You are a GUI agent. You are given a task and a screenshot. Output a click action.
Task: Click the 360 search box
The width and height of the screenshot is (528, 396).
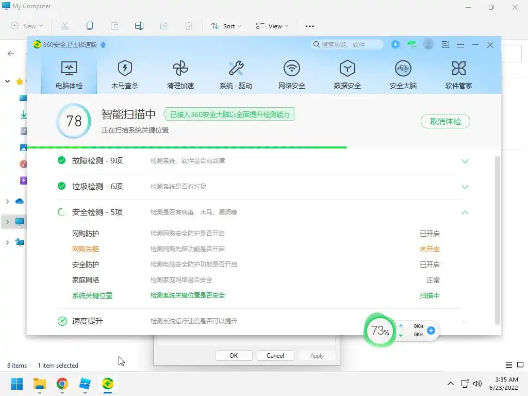(347, 44)
